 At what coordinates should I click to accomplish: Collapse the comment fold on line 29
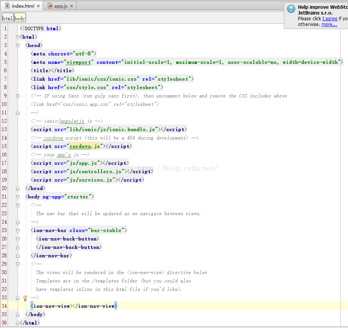[18, 264]
